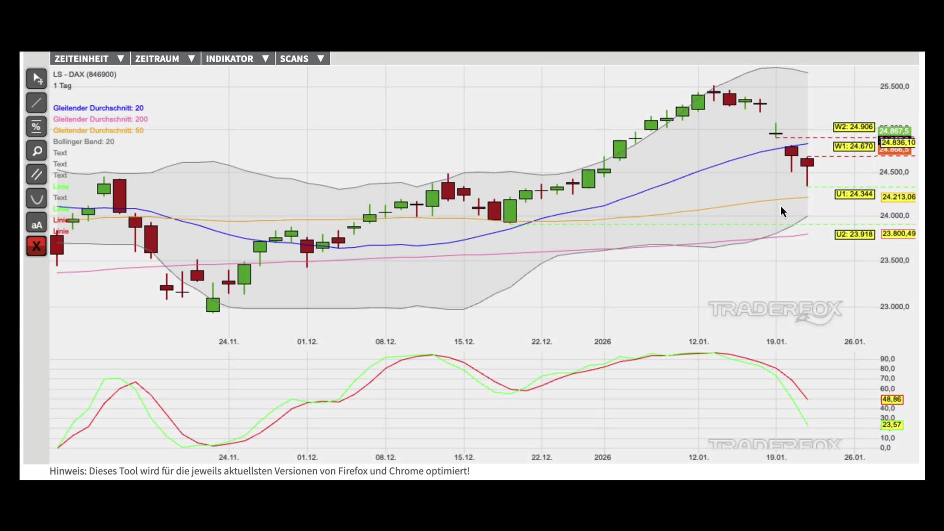Image resolution: width=944 pixels, height=531 pixels.
Task: Click the U1: 24.344 level label
Action: tap(855, 194)
